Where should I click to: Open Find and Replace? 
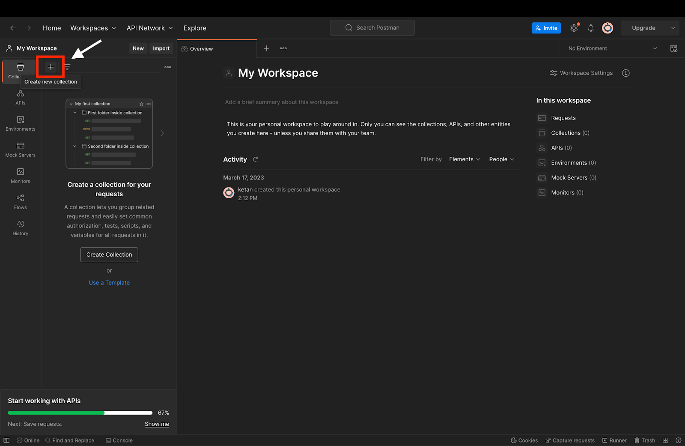[70, 440]
